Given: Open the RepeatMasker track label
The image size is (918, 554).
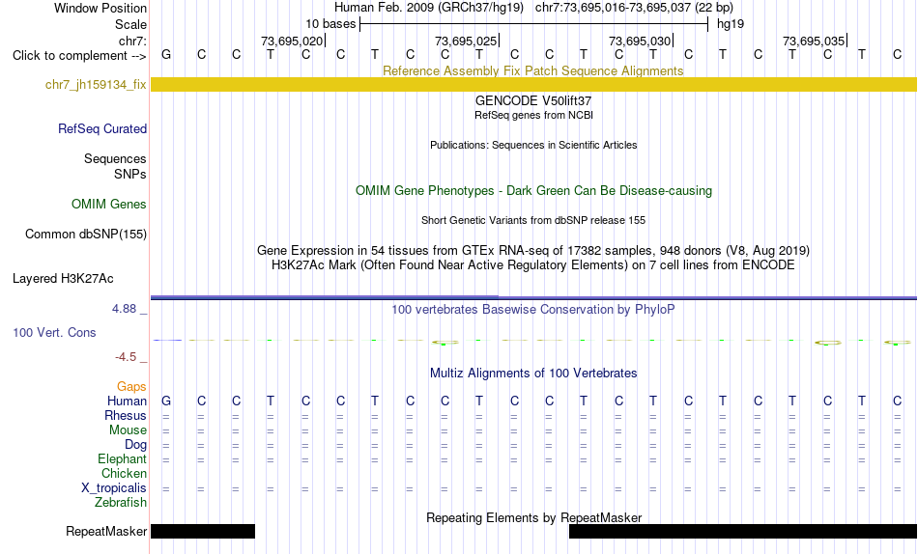Looking at the screenshot, I should pos(106,531).
